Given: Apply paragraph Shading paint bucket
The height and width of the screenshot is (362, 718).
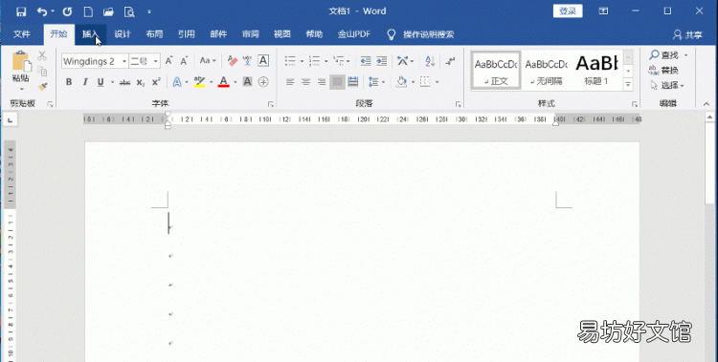Looking at the screenshot, I should point(401,82).
